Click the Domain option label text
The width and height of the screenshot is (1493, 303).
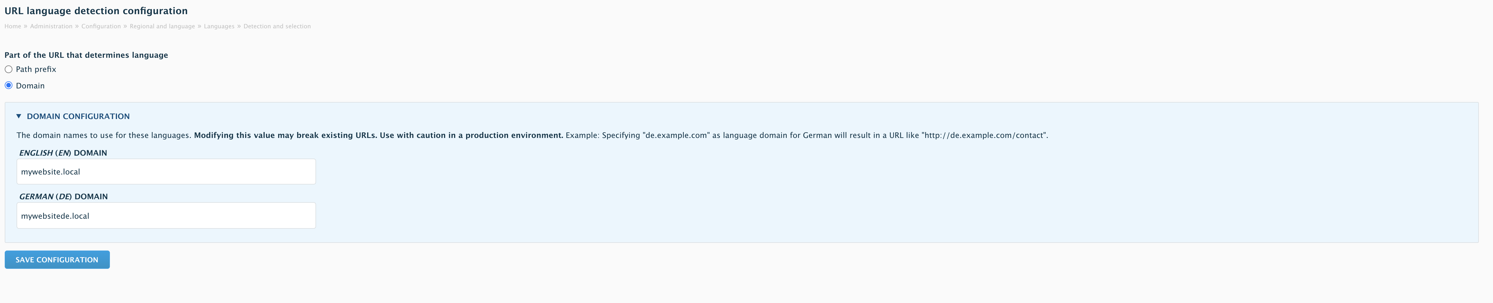point(30,85)
